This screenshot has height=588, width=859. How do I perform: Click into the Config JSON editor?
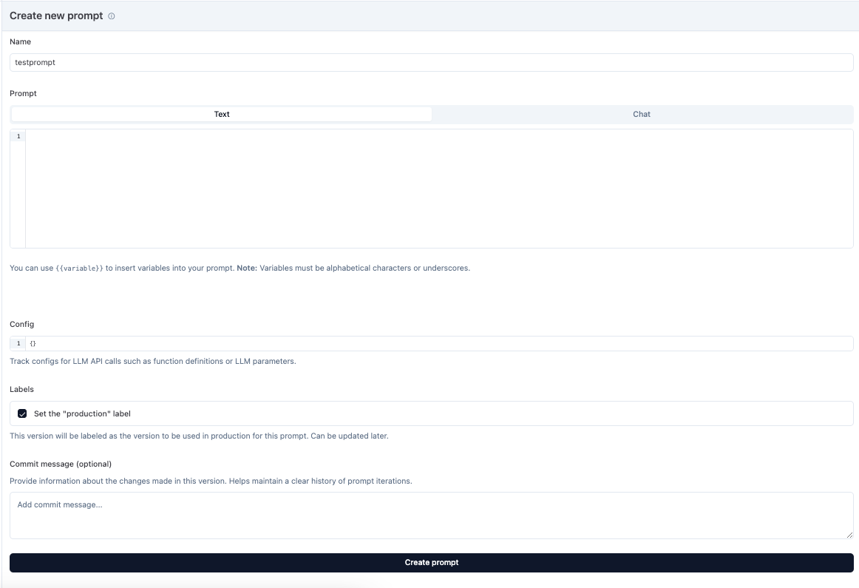[x=438, y=344]
